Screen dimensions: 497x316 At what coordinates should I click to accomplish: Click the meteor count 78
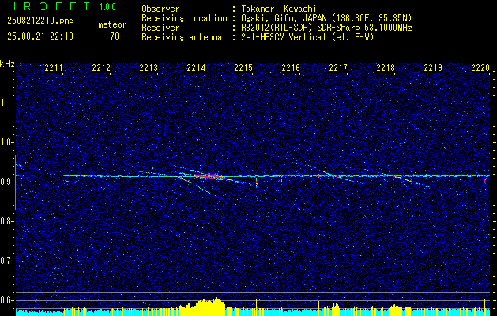[115, 36]
